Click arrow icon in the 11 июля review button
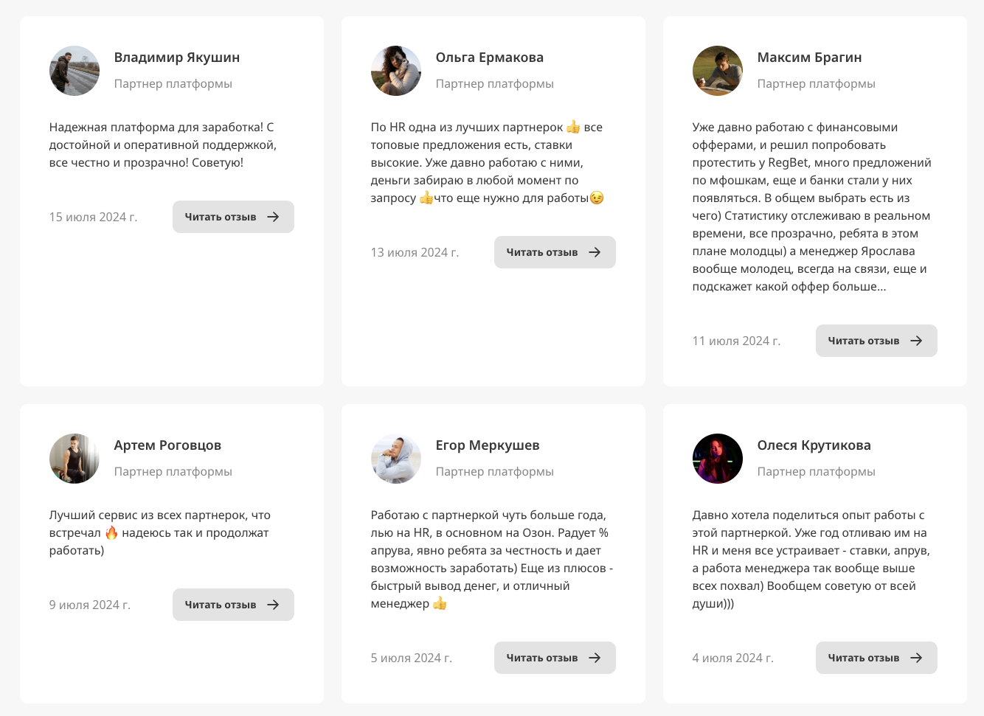This screenshot has width=984, height=716. pyautogui.click(x=917, y=341)
